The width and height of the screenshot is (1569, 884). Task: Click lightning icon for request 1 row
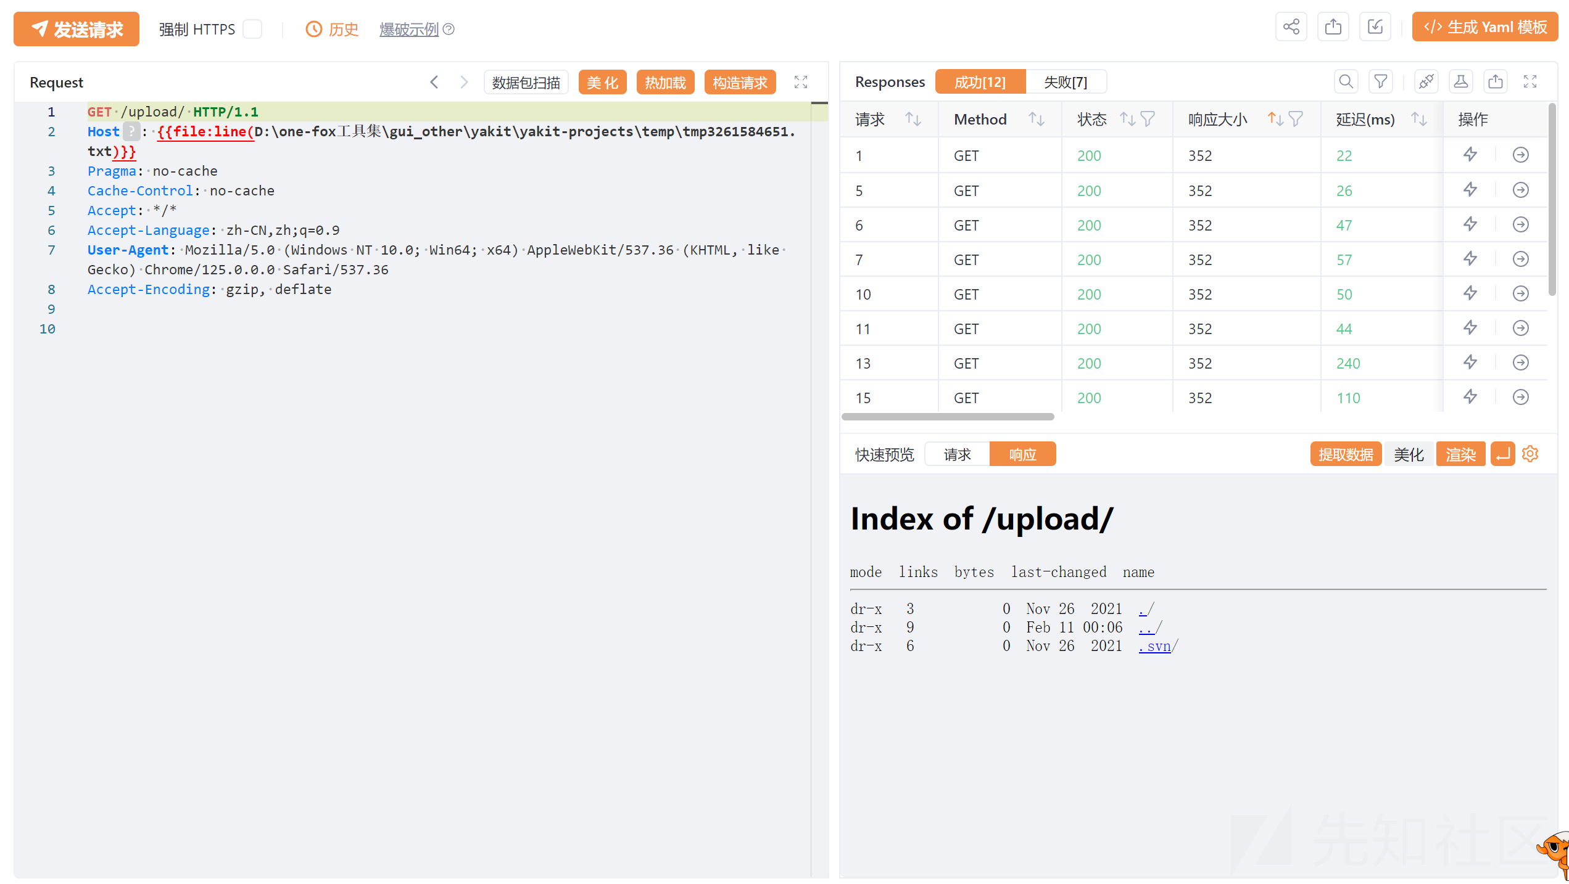click(1470, 155)
